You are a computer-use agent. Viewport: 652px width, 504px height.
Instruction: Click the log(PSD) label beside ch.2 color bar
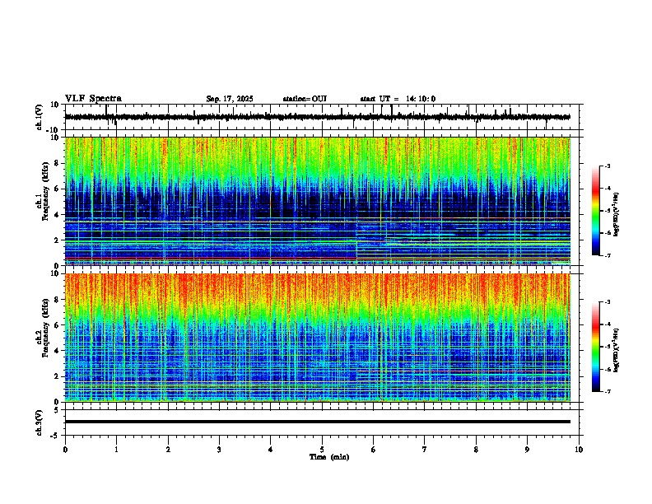[617, 350]
